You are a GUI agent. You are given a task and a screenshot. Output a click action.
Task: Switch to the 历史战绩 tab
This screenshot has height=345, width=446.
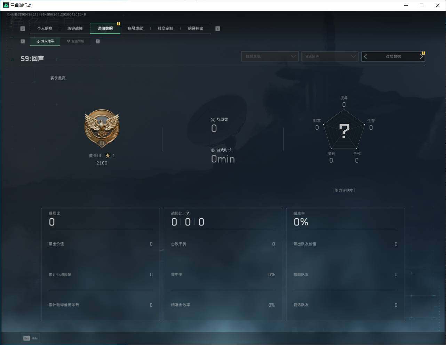coord(75,29)
